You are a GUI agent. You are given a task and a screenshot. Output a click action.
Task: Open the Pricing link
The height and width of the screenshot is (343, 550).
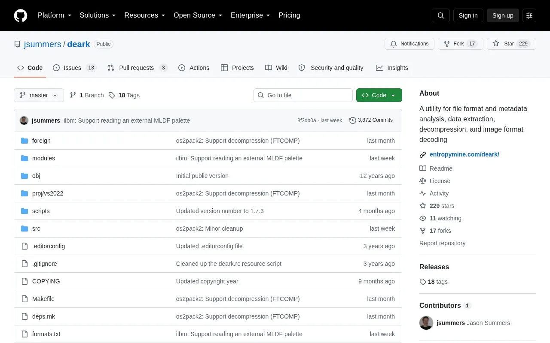point(289,15)
